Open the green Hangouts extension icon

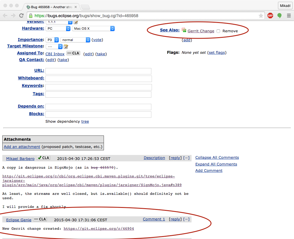point(279,15)
